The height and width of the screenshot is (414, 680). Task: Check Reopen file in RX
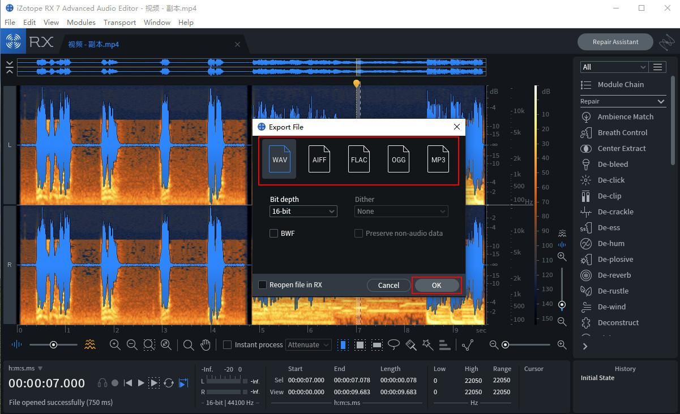pos(263,284)
